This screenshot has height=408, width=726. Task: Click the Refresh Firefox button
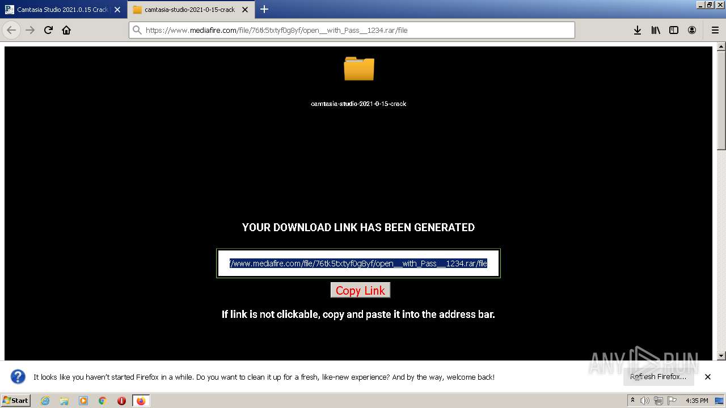click(x=658, y=377)
